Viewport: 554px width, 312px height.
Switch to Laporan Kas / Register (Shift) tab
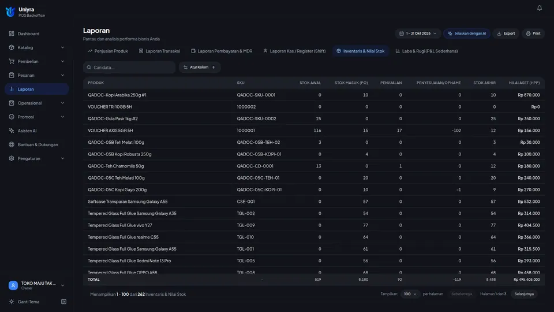click(294, 51)
